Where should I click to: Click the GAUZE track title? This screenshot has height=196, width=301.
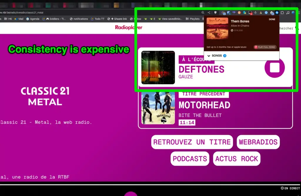point(186,77)
